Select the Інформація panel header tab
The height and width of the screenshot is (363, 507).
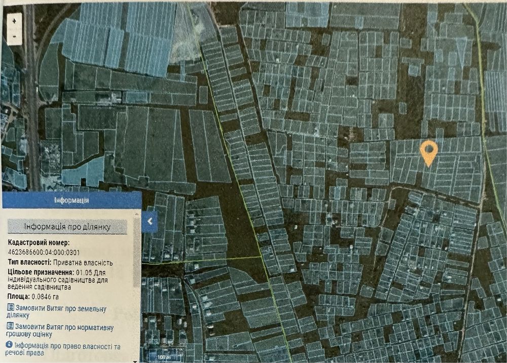[71, 200]
